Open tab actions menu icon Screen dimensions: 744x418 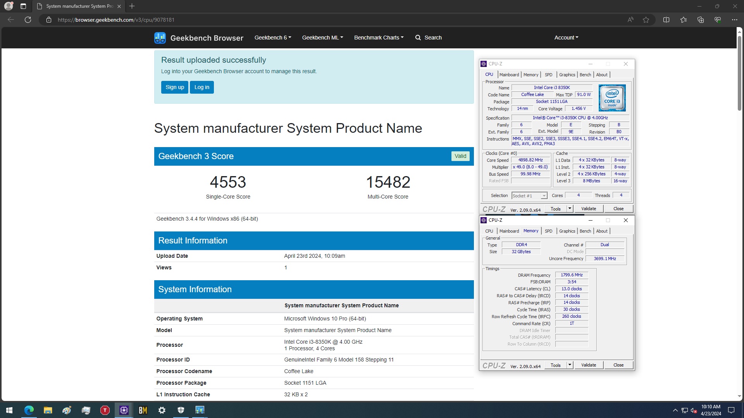(x=23, y=6)
